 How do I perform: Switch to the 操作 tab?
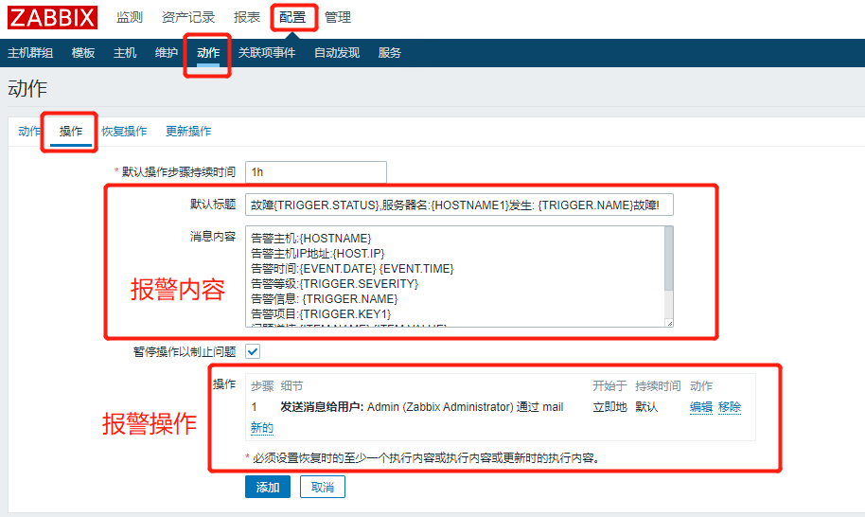click(71, 132)
